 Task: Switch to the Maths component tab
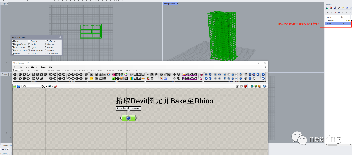click(23, 70)
